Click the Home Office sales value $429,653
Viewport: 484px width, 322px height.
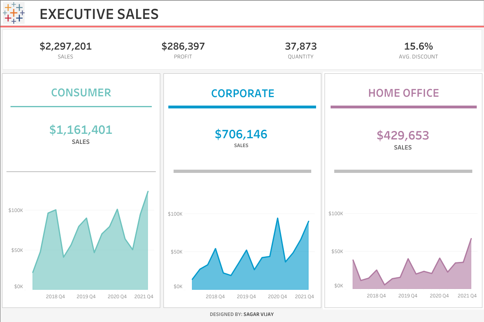tap(402, 135)
